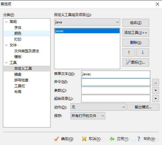Click the wrench icon on the 图标(T) button
This screenshot has height=145, width=162.
click(x=128, y=62)
